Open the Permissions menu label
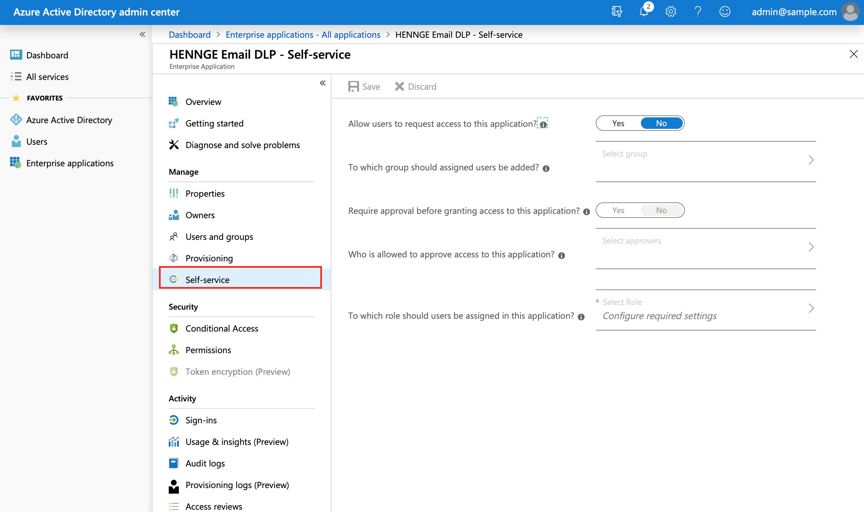The image size is (864, 512). [x=208, y=350]
